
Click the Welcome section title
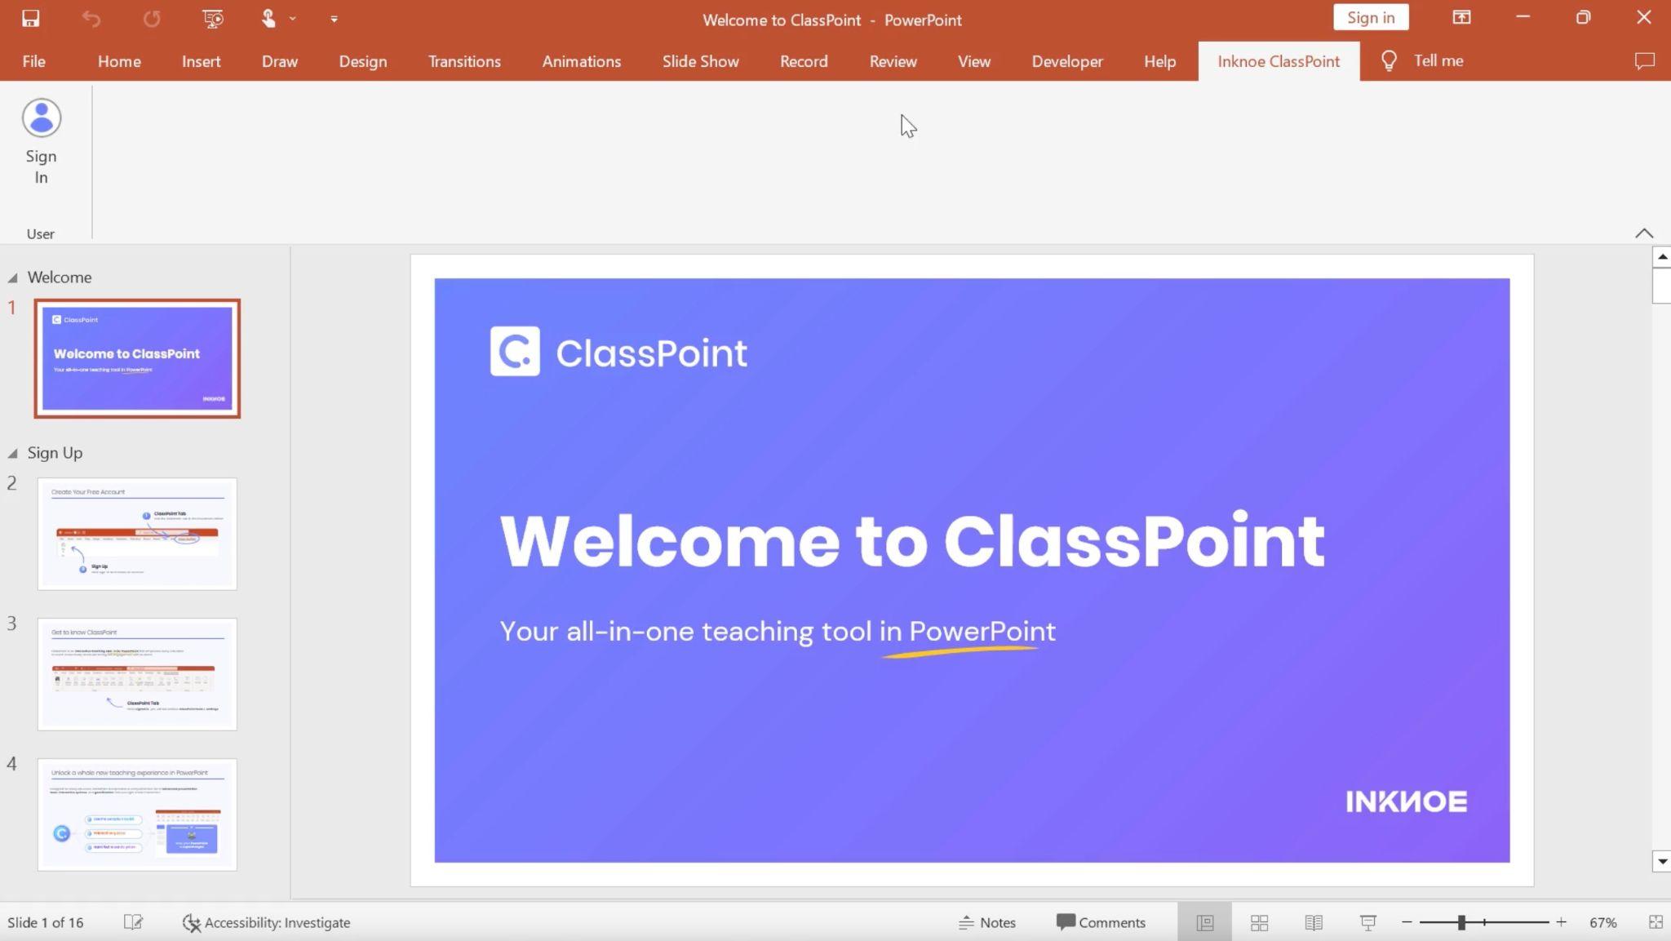pyautogui.click(x=60, y=277)
